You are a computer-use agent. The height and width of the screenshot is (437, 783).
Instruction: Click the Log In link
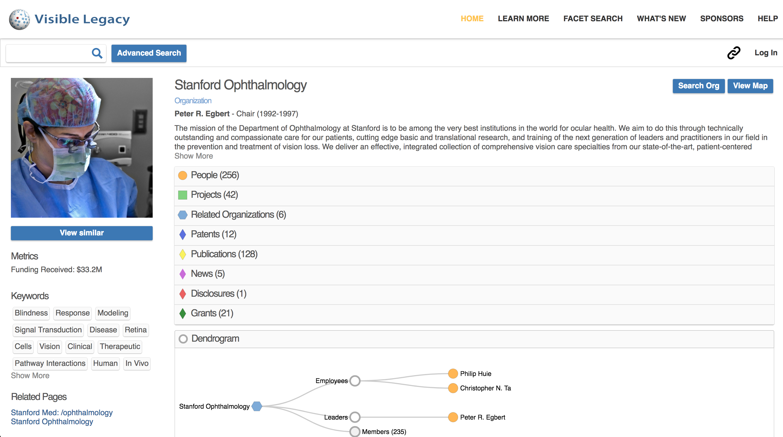pyautogui.click(x=766, y=53)
